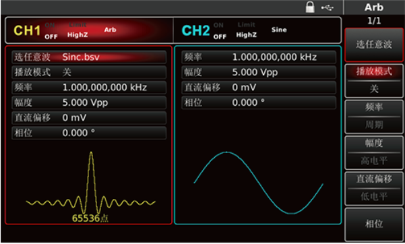The height and width of the screenshot is (244, 405).
Task: Click the 65536点 sample count label
Action: (90, 218)
